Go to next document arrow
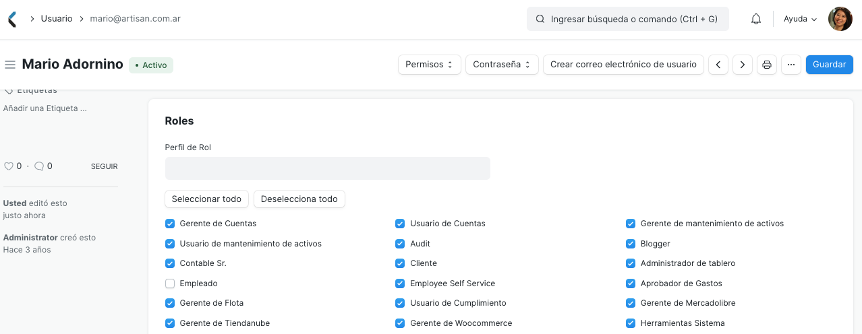 pyautogui.click(x=743, y=65)
